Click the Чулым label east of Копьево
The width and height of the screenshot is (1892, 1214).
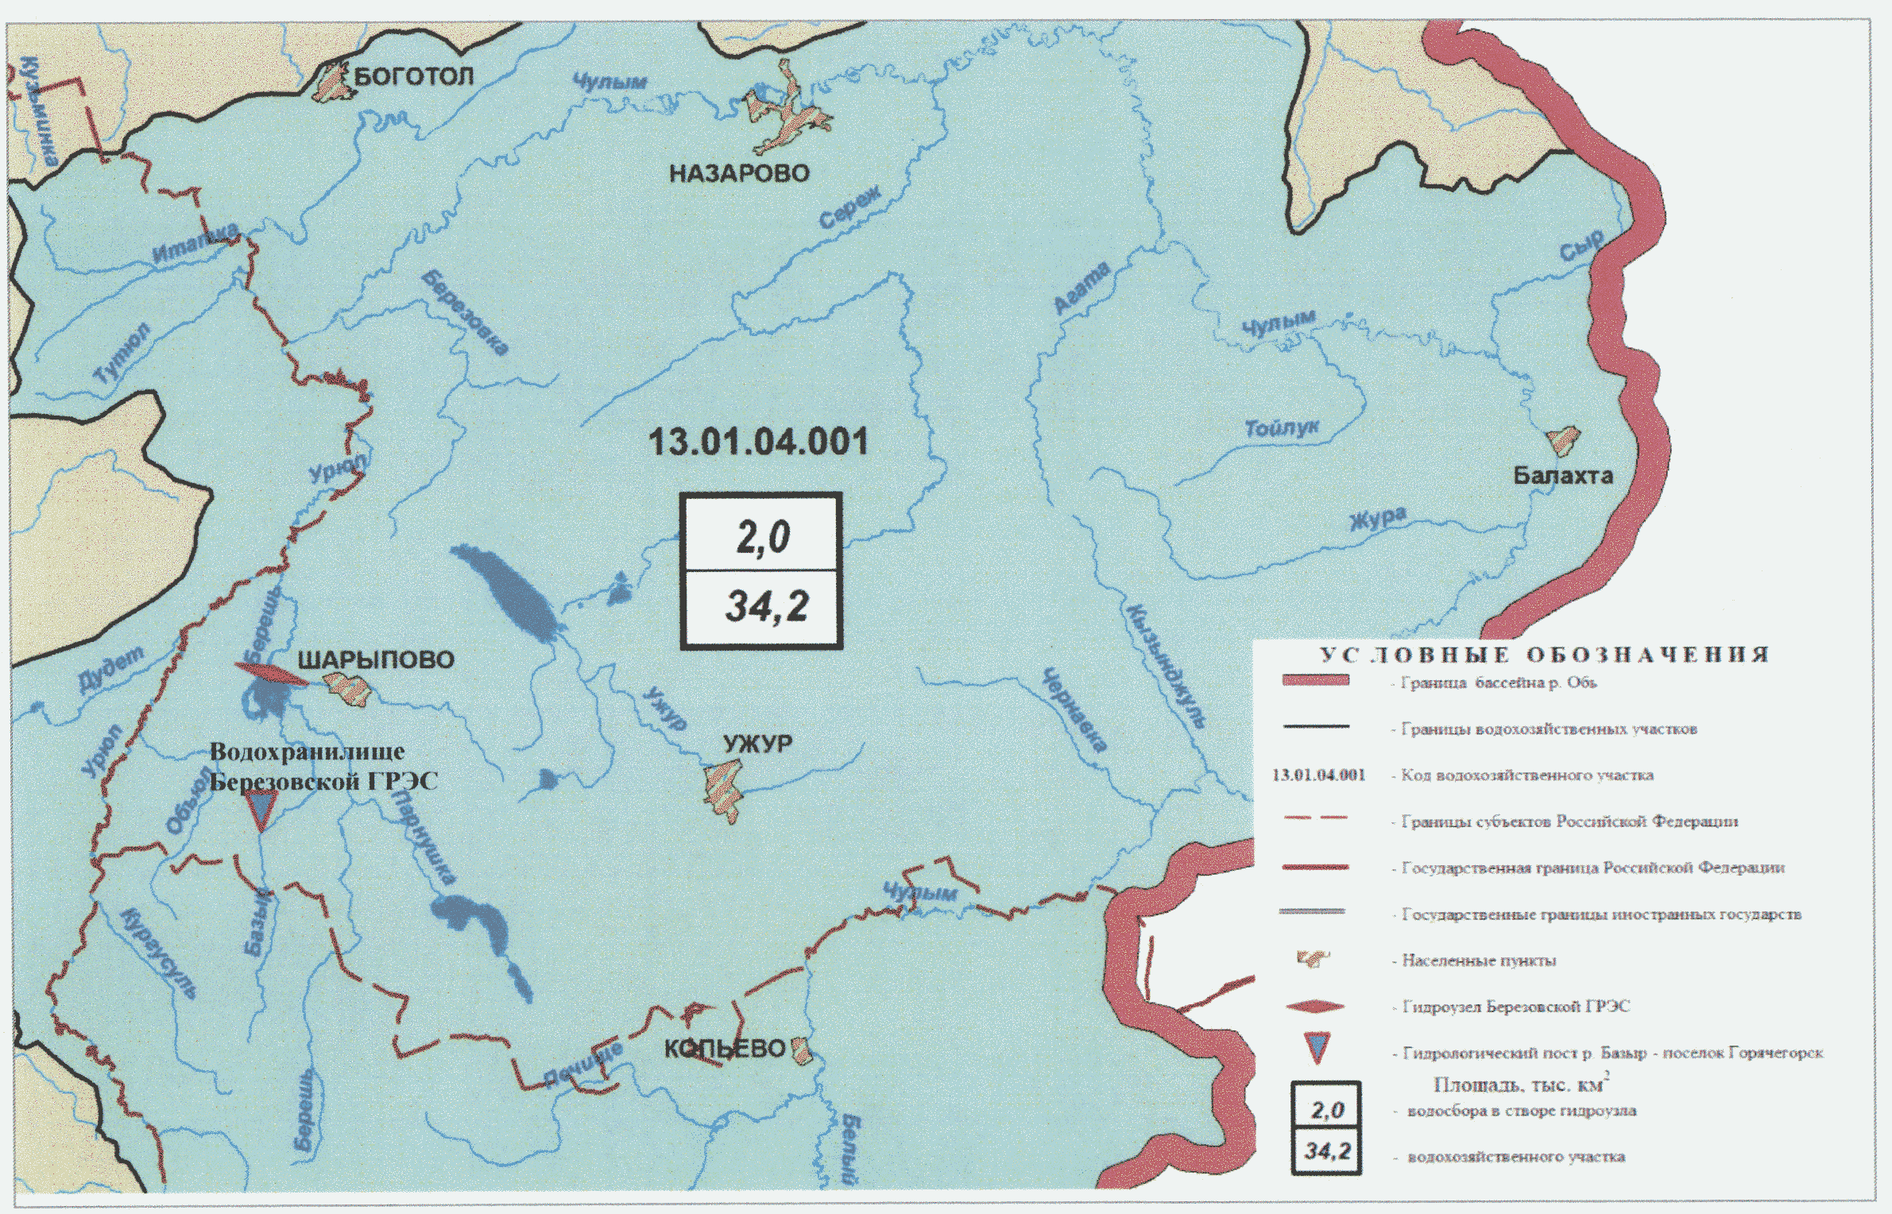(x=920, y=892)
